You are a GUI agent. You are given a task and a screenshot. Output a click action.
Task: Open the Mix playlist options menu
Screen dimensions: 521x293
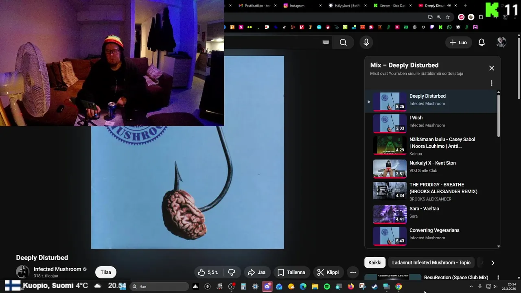491,83
